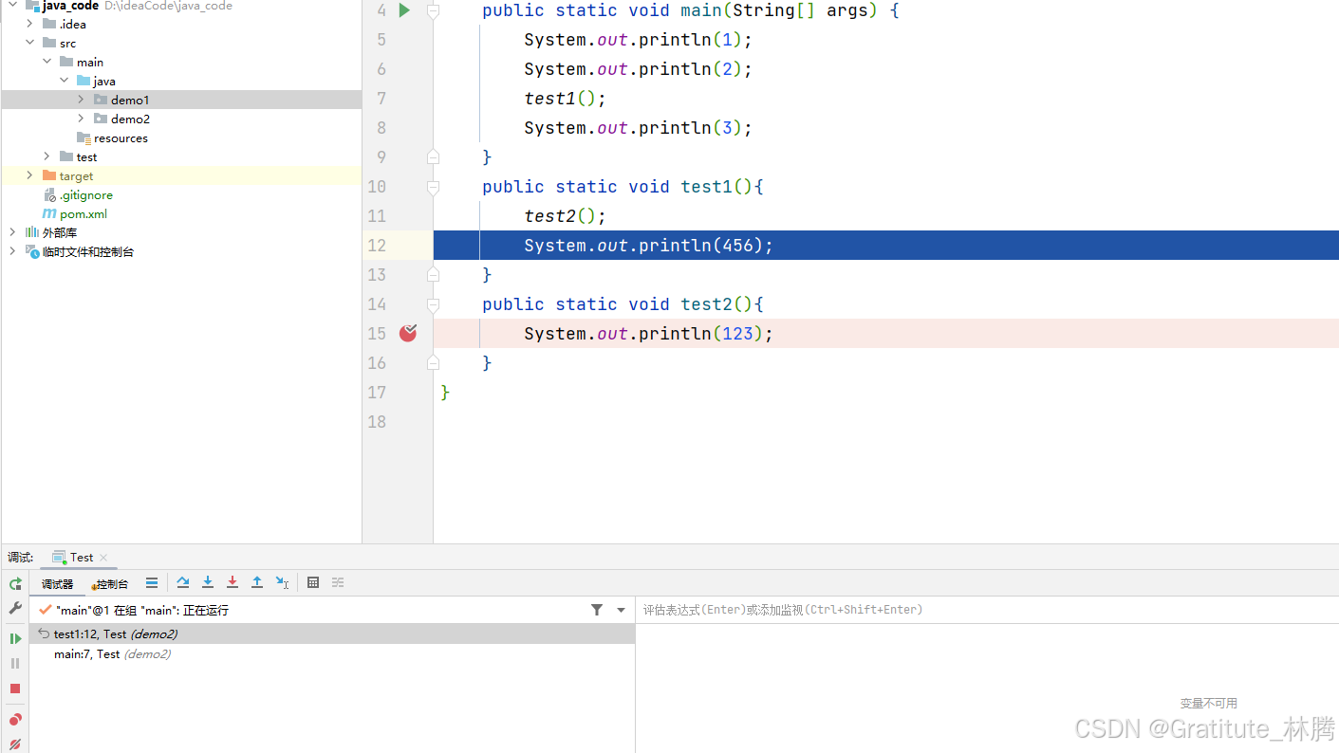Click the Step Into debugger icon
Screen dimensions: 1339x753
(208, 582)
